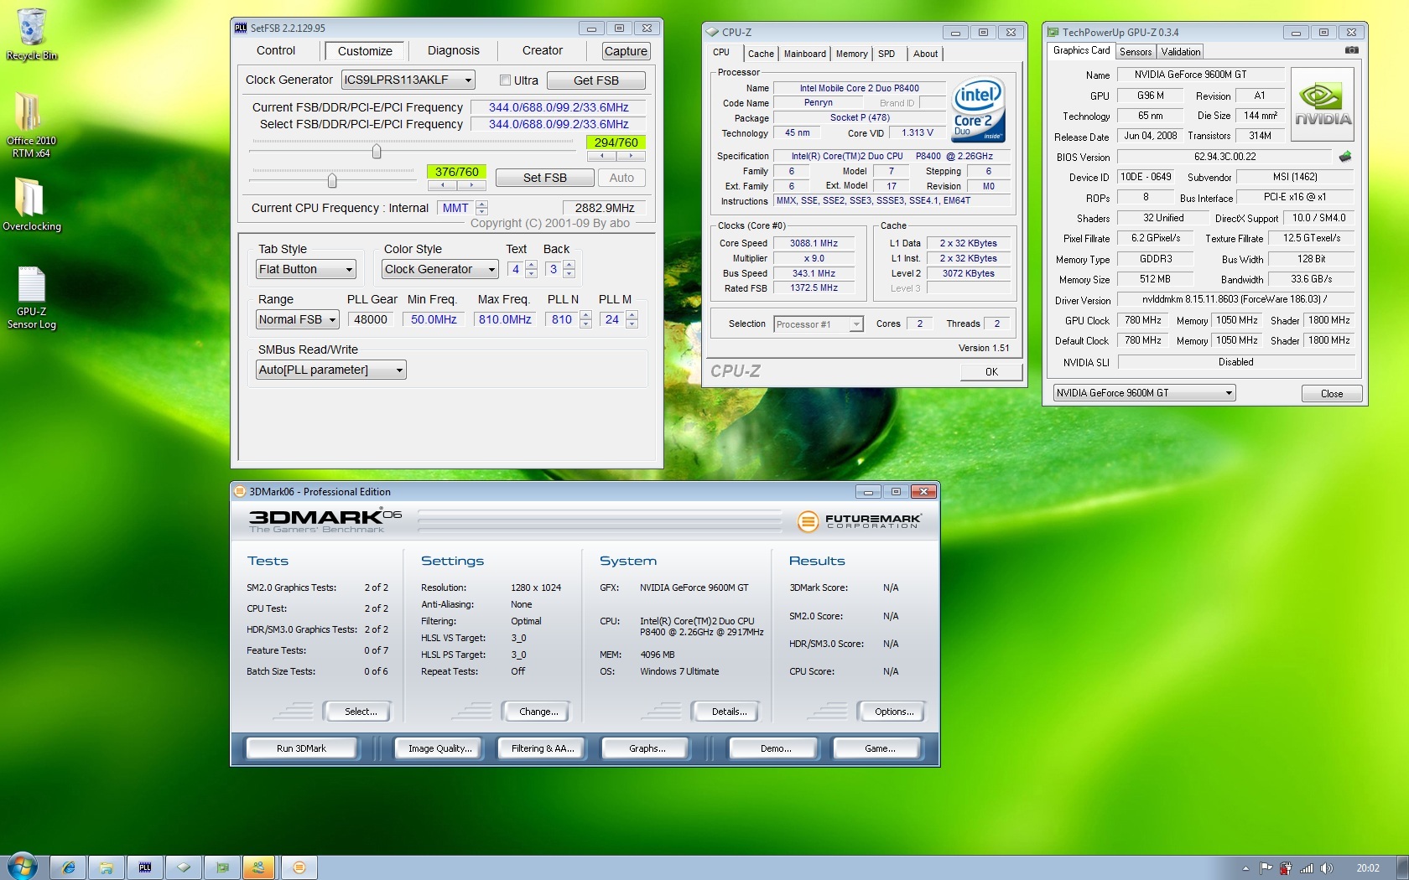This screenshot has height=880, width=1409.
Task: Open the Office 2010 RTM x64 folder
Action: coord(31,125)
